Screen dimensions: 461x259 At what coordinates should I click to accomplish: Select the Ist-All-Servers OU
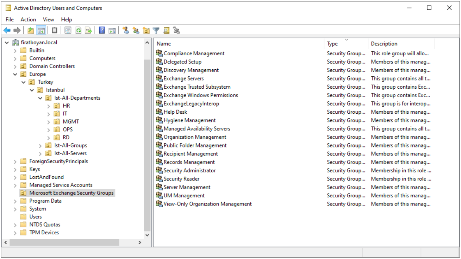pos(70,153)
